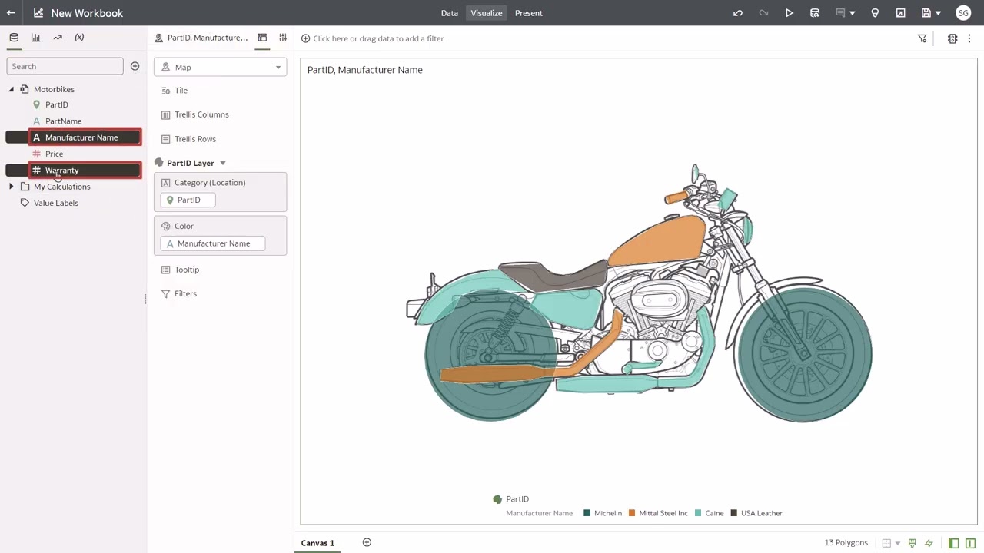Select the PartID chip in Category
Screen dimensions: 984x553
[188, 200]
